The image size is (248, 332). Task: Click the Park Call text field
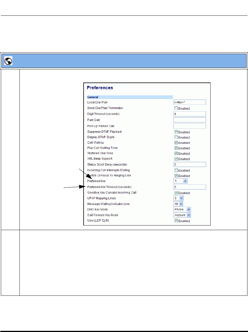click(190, 120)
